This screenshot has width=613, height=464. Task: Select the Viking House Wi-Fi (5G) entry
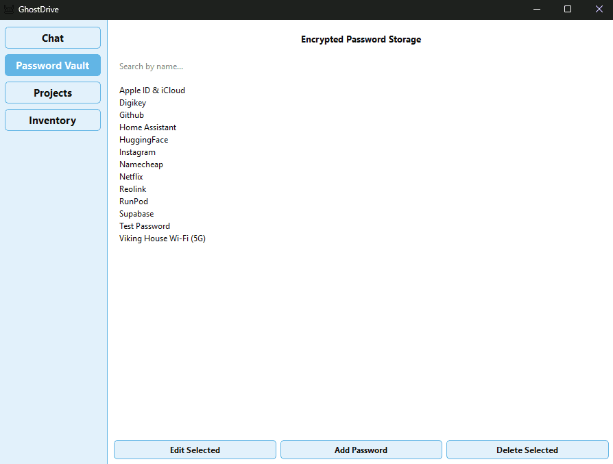coord(162,238)
